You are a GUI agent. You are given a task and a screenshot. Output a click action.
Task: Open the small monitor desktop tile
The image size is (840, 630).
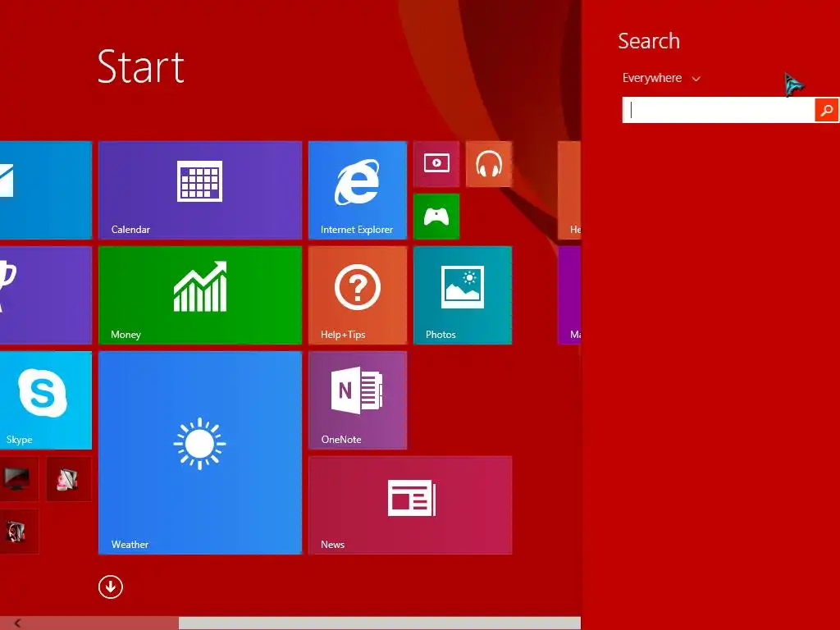(x=20, y=479)
